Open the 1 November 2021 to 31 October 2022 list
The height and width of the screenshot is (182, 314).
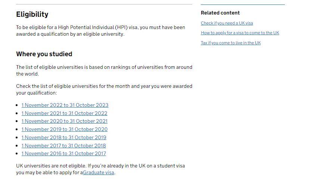click(64, 114)
